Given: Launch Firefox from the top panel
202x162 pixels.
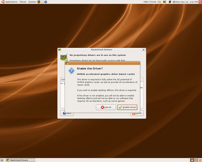Looking at the screenshot, I should [39, 2].
